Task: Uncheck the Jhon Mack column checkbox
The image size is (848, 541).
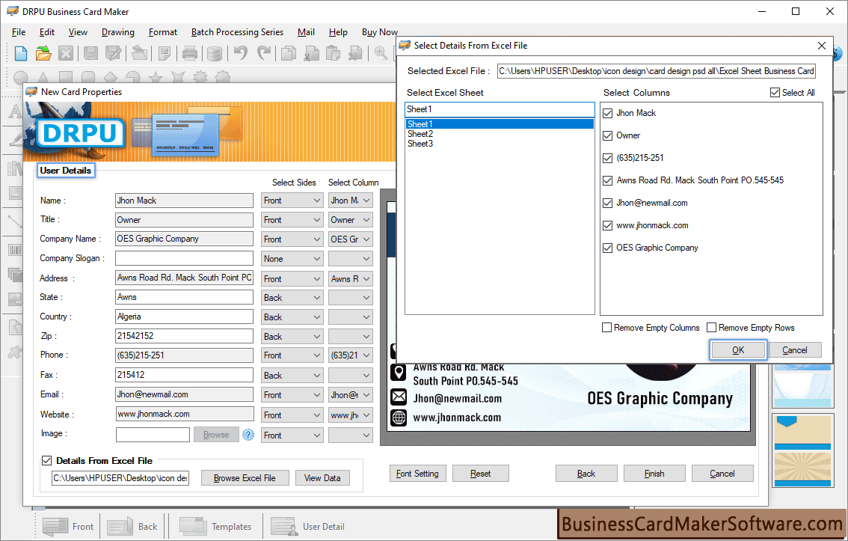Action: (608, 113)
